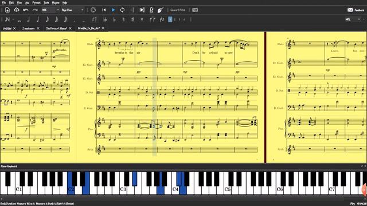
Task: Switch to the Untitled score tab
Action: (x=7, y=28)
